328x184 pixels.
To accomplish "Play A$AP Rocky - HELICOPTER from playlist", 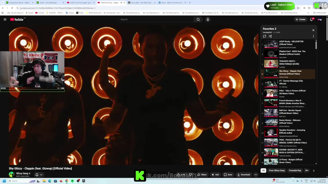I will (x=288, y=44).
